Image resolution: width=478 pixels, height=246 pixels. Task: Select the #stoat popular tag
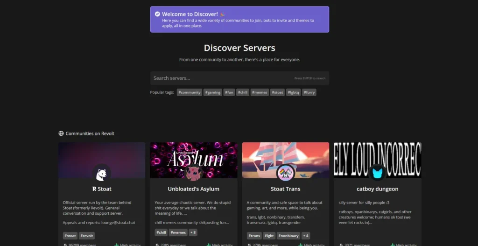(277, 92)
